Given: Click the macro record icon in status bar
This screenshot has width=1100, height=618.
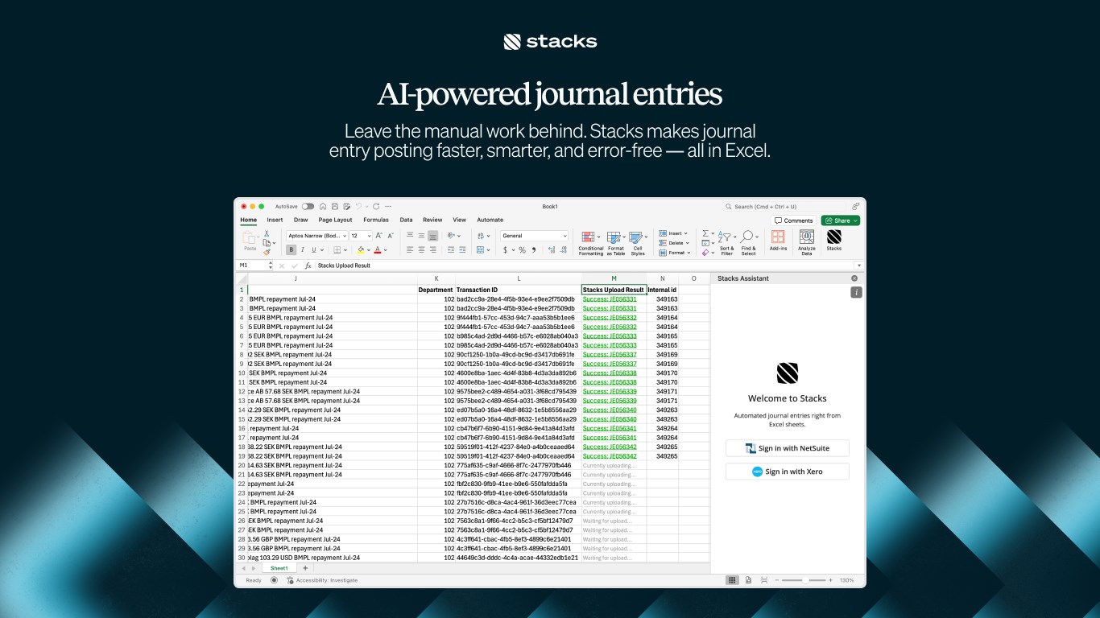Looking at the screenshot, I should point(274,580).
